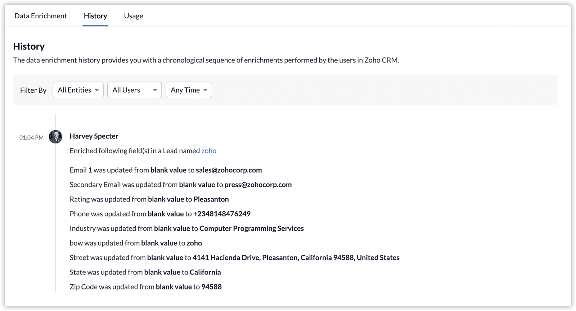Click Harvey Specter's profile avatar
Image resolution: width=576 pixels, height=311 pixels.
point(55,137)
